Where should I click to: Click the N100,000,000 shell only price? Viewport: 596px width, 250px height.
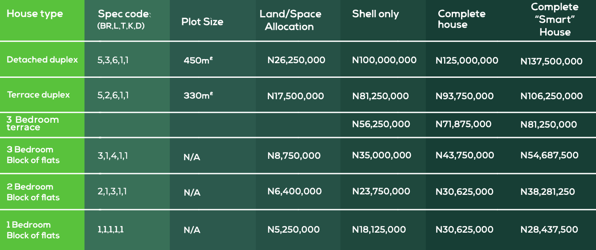click(384, 60)
